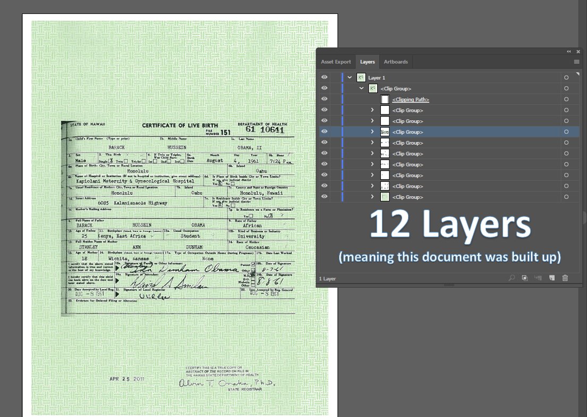Image resolution: width=587 pixels, height=417 pixels.
Task: Click the Delete Selection trash icon
Action: (x=565, y=278)
